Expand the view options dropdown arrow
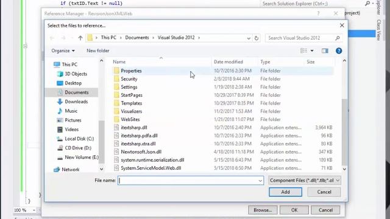The width and height of the screenshot is (390, 219). pyautogui.click(x=312, y=51)
